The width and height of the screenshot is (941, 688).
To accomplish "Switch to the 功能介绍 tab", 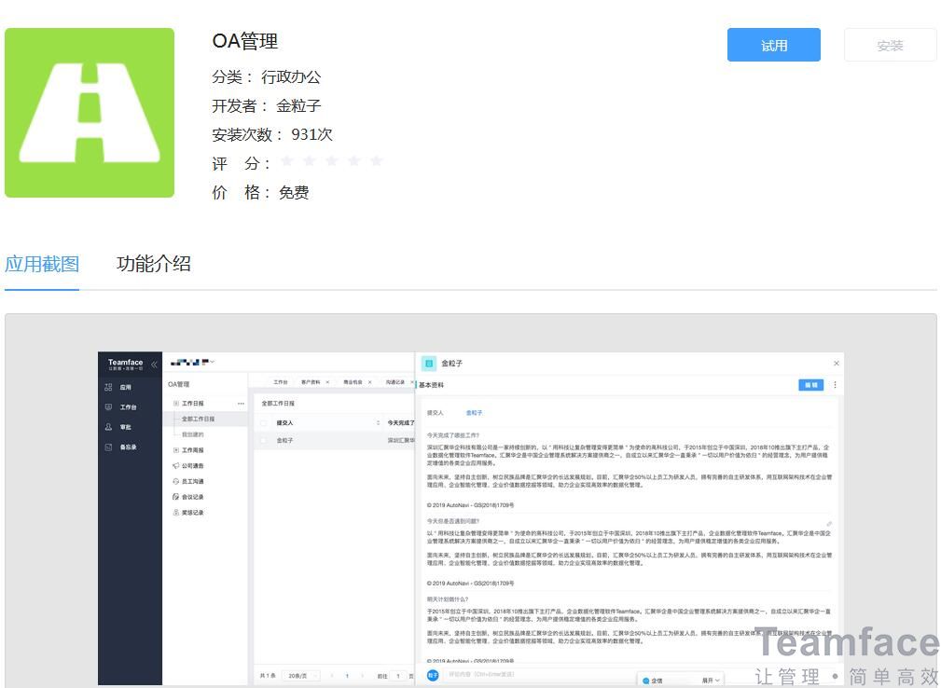I will coord(154,264).
